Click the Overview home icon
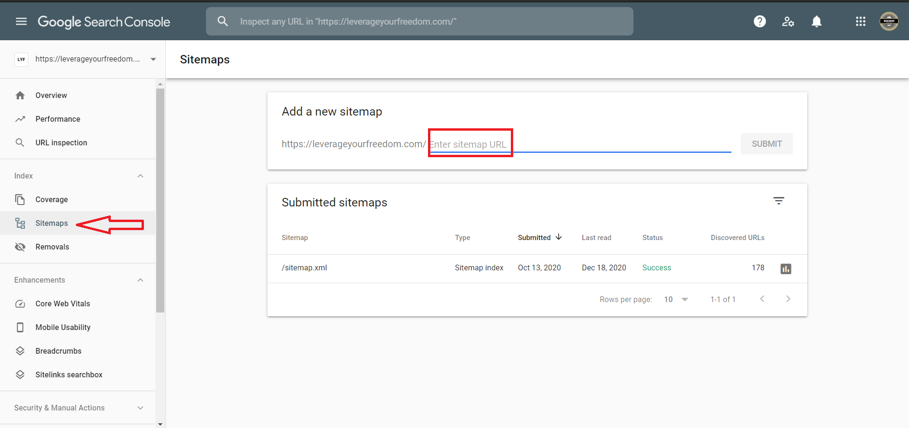This screenshot has width=909, height=428. (20, 95)
